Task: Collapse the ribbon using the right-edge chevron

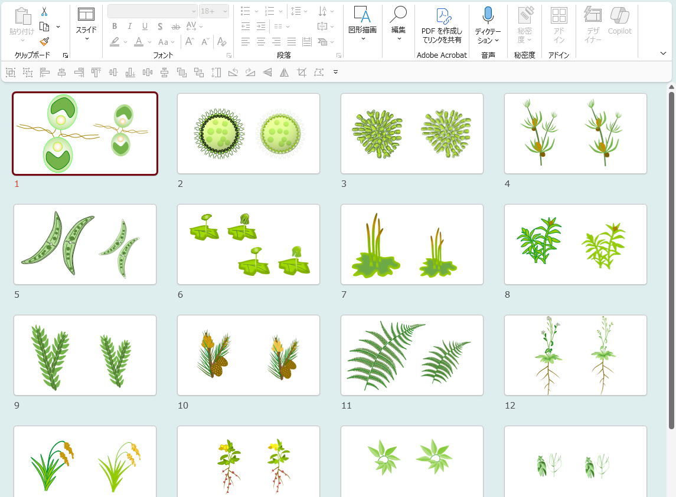Action: 663,54
